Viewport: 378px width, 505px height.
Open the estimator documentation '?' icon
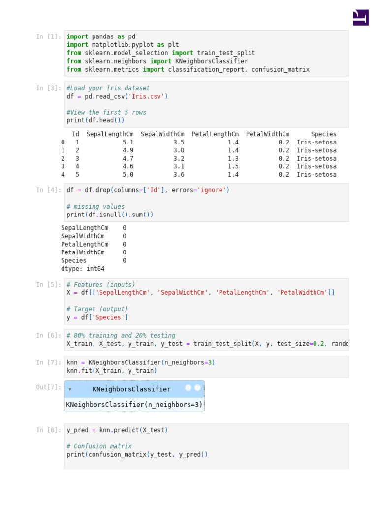coord(197,388)
